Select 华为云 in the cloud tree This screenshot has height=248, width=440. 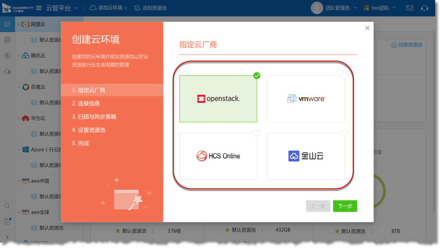tap(38, 118)
